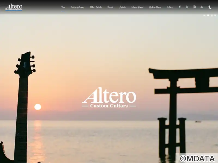This screenshot has width=218, height=163.
Task: Visit the Online Shop link
Action: click(x=155, y=7)
